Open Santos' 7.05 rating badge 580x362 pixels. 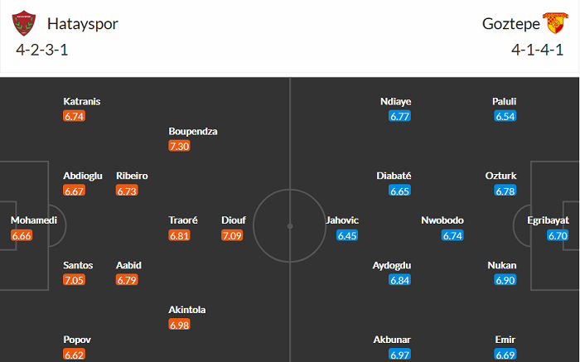(75, 280)
